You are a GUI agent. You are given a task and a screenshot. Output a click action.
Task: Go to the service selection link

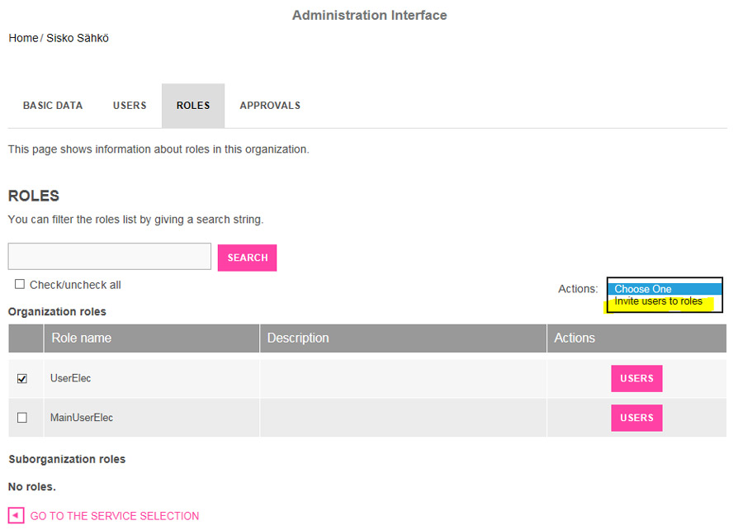pyautogui.click(x=115, y=516)
